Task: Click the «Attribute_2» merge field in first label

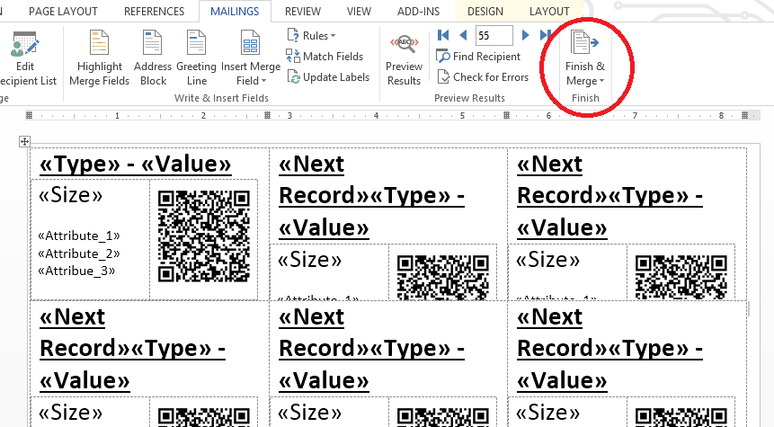Action: pyautogui.click(x=79, y=254)
